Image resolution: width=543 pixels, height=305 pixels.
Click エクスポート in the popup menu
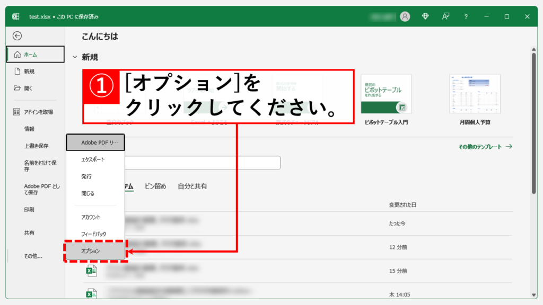93,159
